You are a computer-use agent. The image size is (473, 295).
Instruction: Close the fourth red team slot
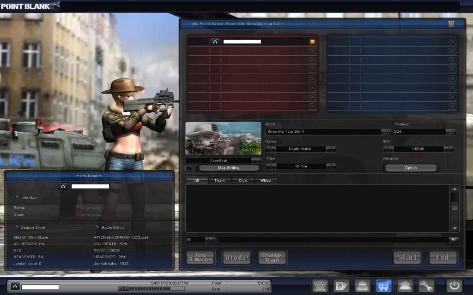pyautogui.click(x=313, y=69)
